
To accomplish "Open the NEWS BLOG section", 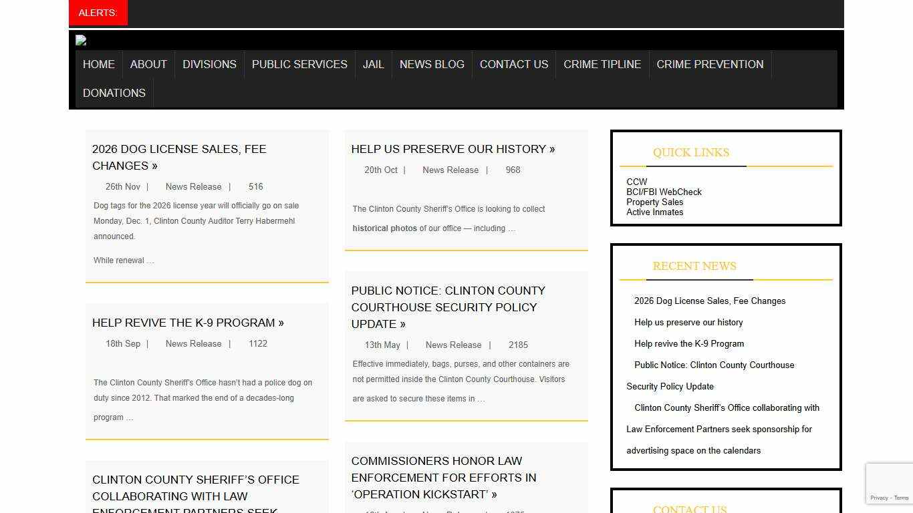I will (432, 64).
